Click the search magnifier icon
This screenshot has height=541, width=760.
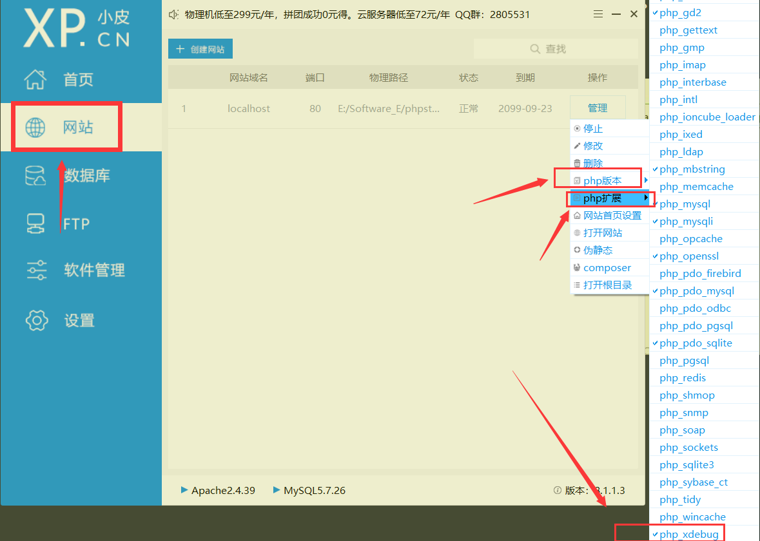(534, 49)
